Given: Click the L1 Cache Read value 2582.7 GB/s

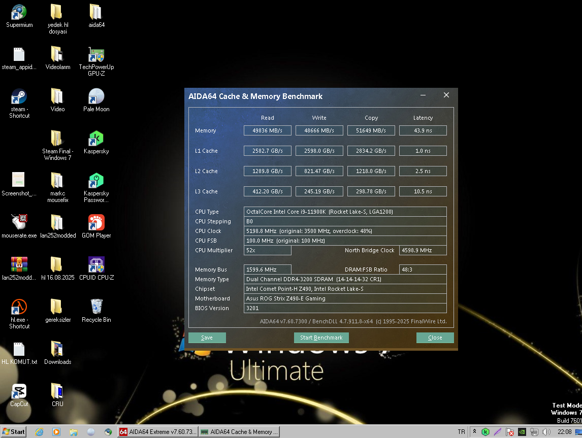Looking at the screenshot, I should coord(267,151).
